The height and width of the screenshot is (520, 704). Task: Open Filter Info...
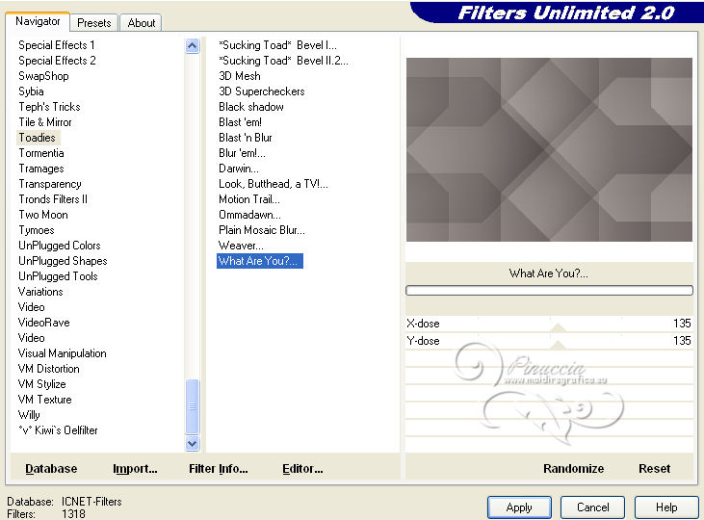[219, 468]
